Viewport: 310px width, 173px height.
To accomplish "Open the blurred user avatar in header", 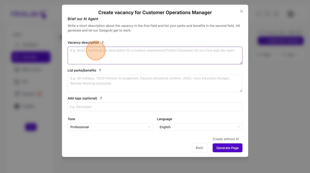I will (290, 14).
